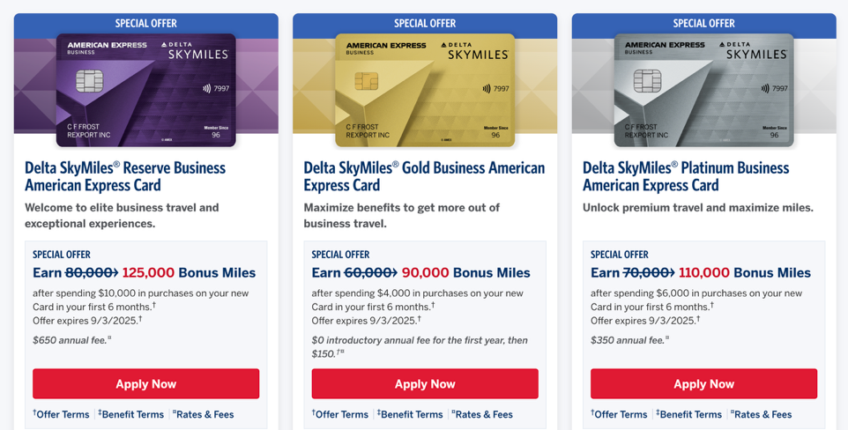Image resolution: width=848 pixels, height=430 pixels.
Task: Select the Delta SkyMiles Platinum Business card title
Action: tap(687, 176)
